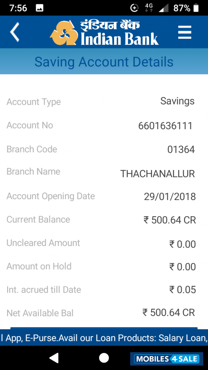The height and width of the screenshot is (370, 208).
Task: Tap the branch name THACHANALLUR
Action: click(x=157, y=174)
